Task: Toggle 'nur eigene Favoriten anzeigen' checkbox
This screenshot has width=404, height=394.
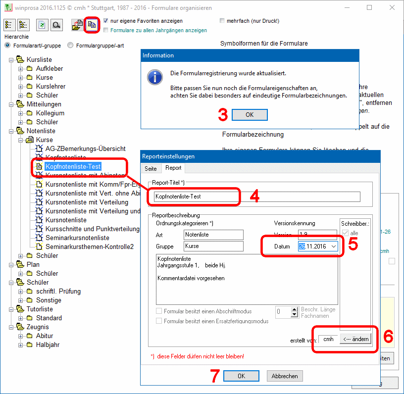Action: click(106, 21)
